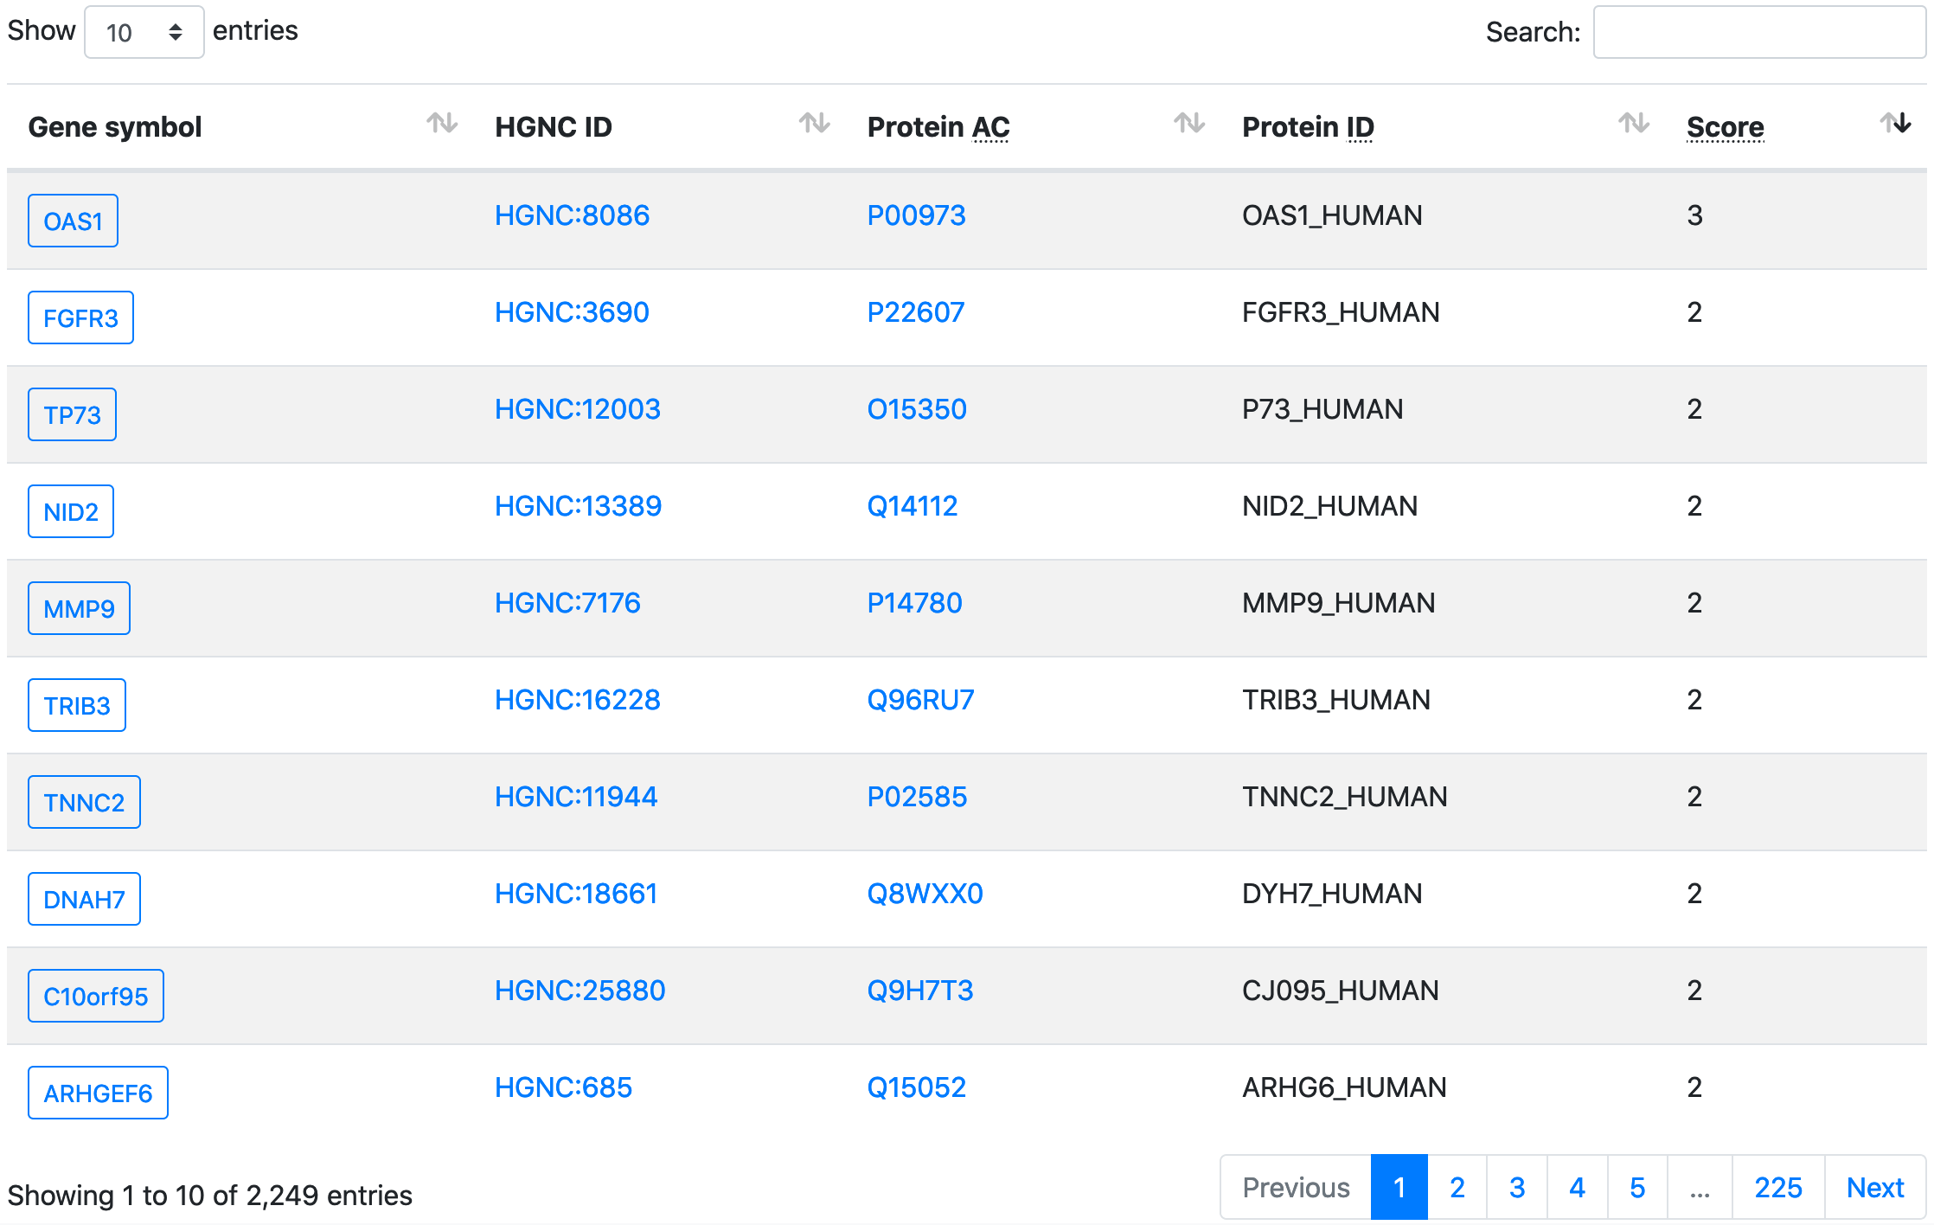Open the C10orf95 gene symbol button

(96, 996)
